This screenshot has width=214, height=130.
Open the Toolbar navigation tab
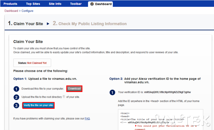(76, 4)
